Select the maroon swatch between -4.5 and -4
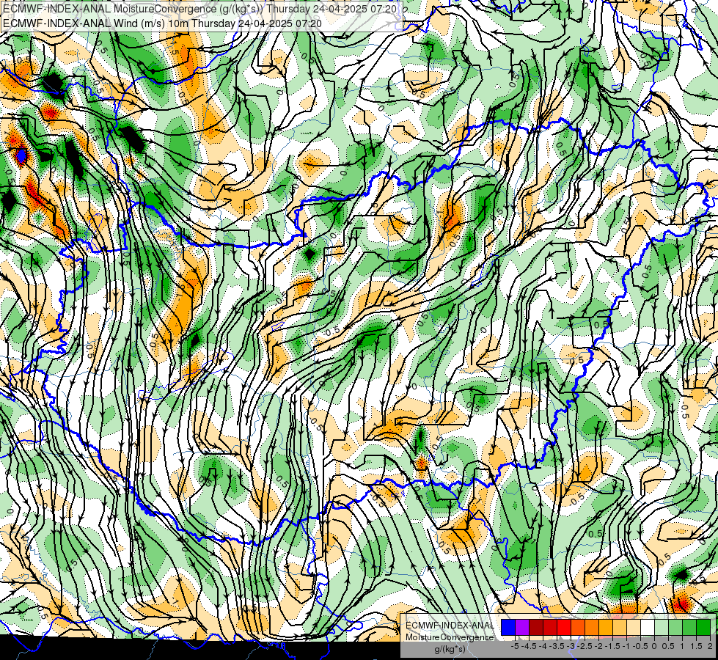718x660 pixels. 536,628
